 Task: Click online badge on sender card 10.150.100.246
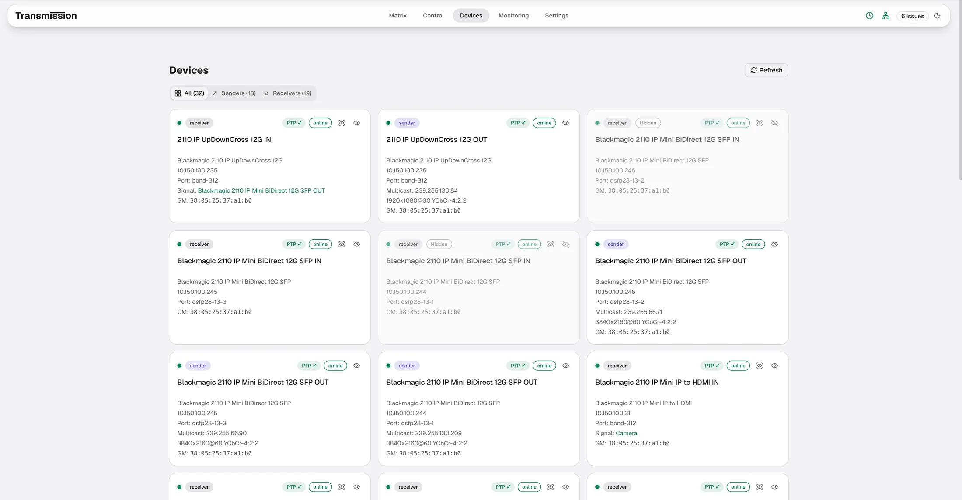[x=753, y=245]
